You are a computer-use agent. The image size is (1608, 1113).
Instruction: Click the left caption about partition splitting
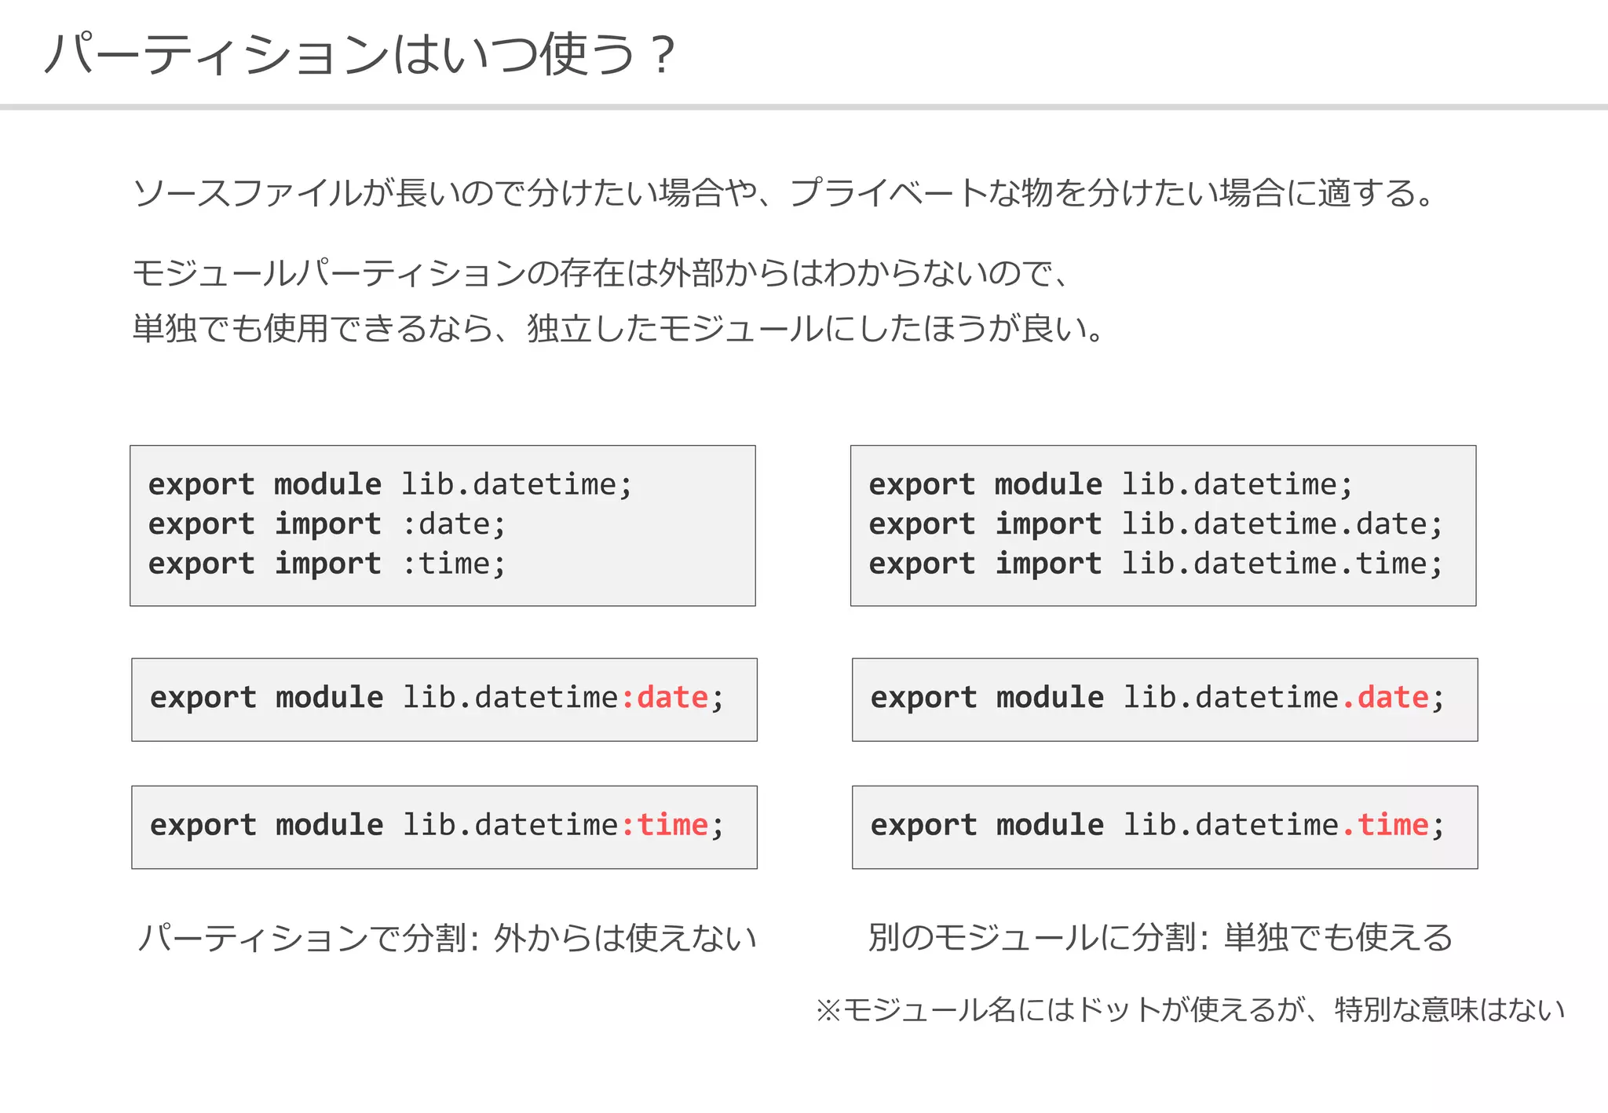tap(447, 938)
